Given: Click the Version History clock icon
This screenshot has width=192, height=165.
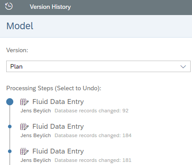Looking at the screenshot, I should tap(9, 6).
